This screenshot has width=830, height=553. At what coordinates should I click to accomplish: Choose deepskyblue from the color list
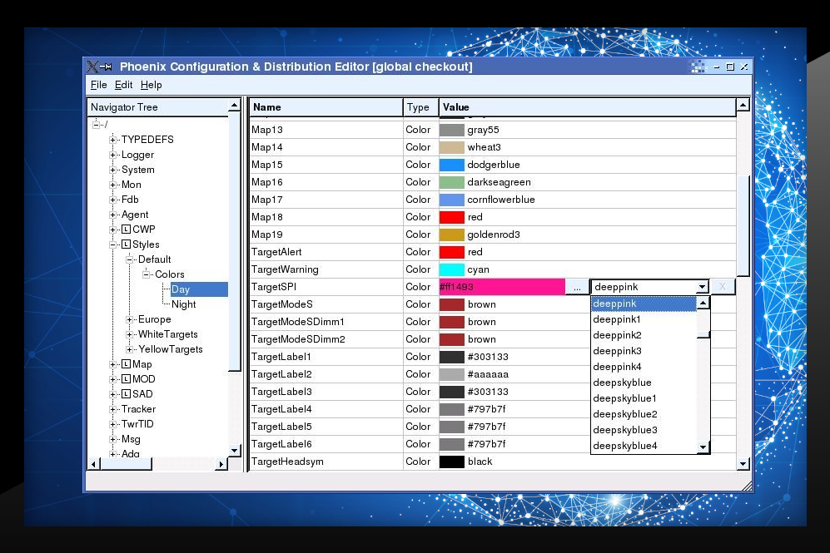(622, 383)
